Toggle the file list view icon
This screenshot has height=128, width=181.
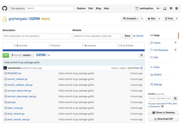(x=141, y=55)
